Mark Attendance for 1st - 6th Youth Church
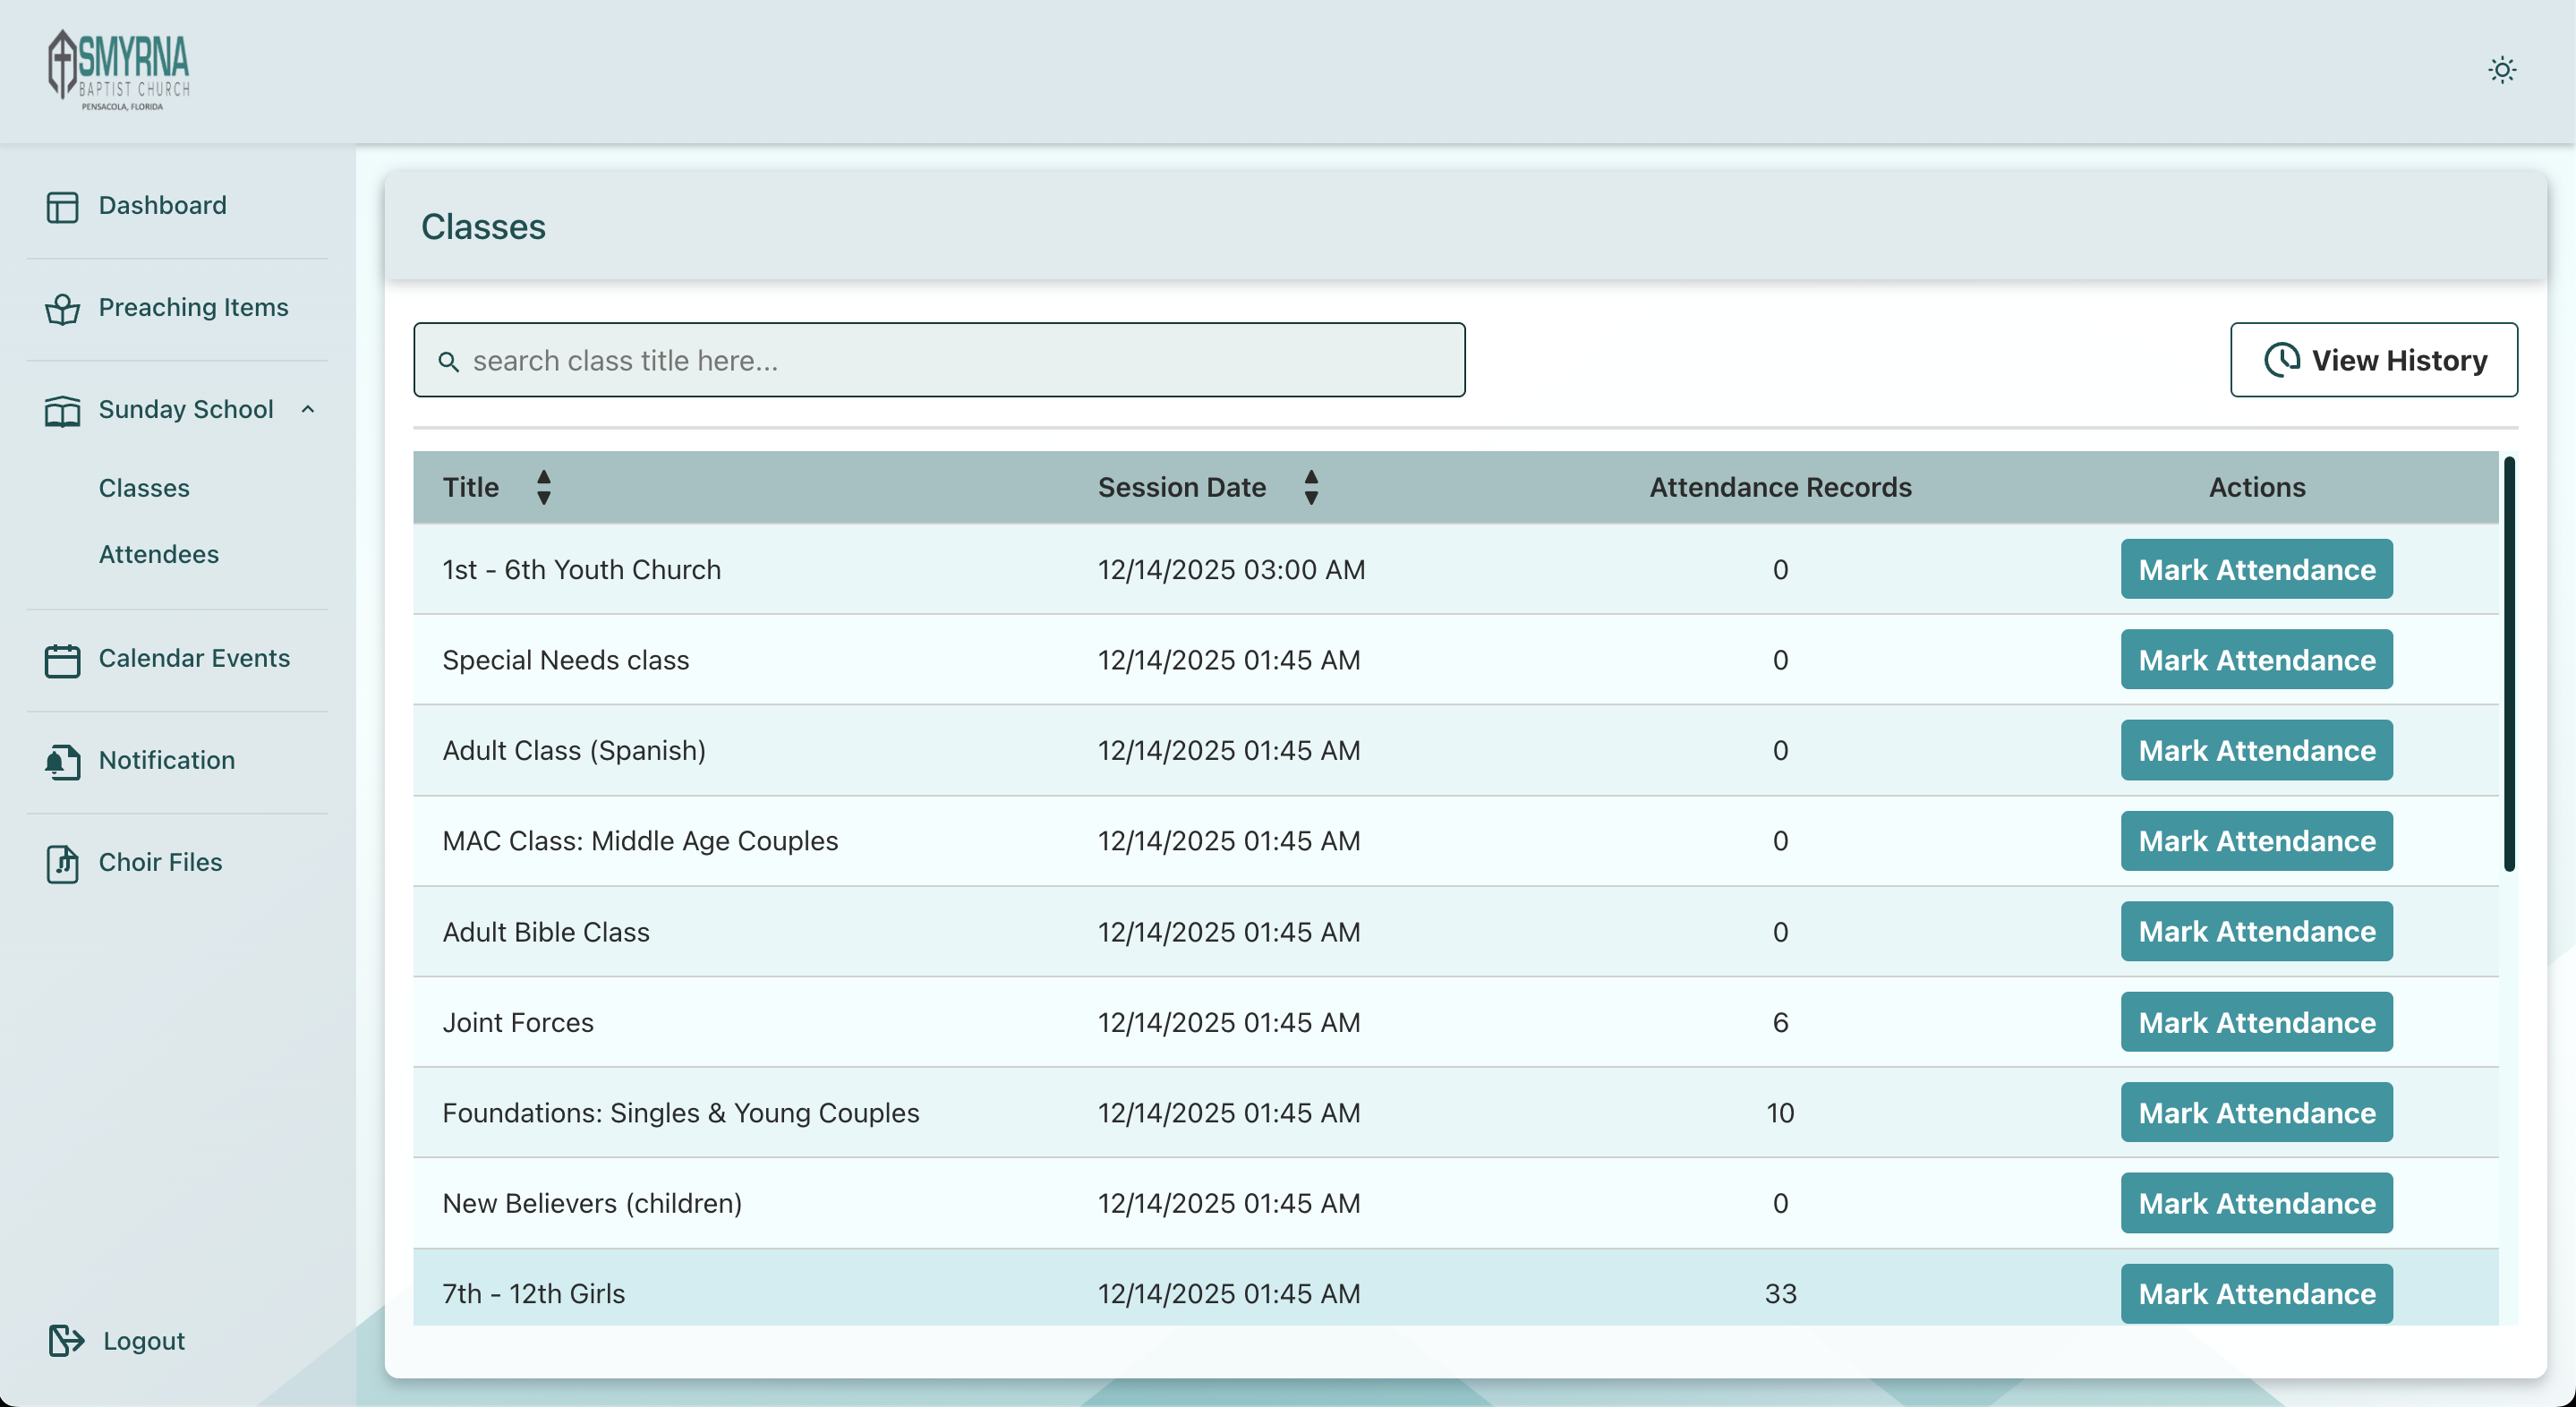The image size is (2576, 1407). (2256, 569)
